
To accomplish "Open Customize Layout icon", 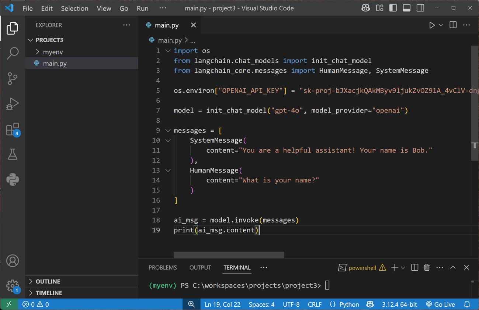I will (379, 8).
